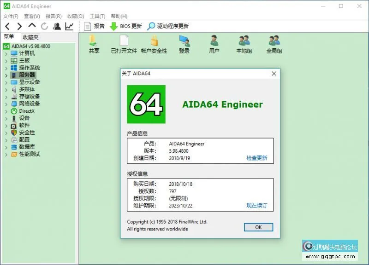The image size is (369, 265).
Task: Open the 共享 (Shares) icon
Action: coord(94,44)
